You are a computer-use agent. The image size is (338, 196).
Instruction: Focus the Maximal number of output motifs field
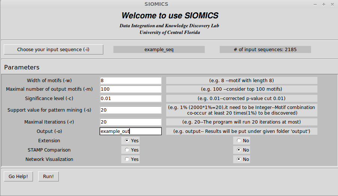(131, 89)
